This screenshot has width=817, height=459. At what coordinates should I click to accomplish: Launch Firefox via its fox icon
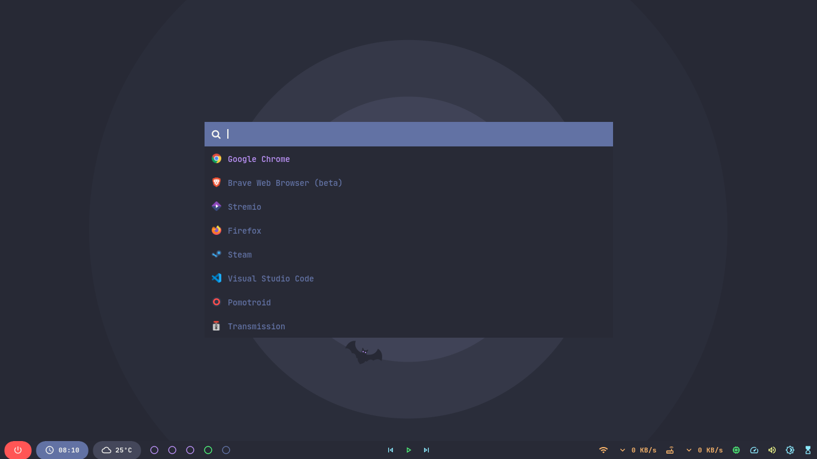[x=217, y=230]
